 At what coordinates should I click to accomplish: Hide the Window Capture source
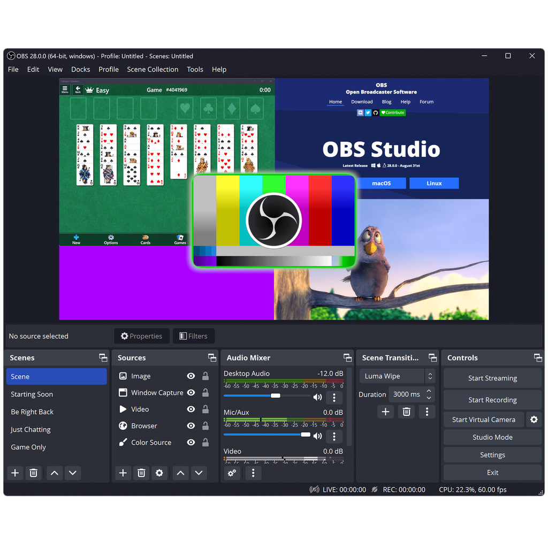[191, 392]
